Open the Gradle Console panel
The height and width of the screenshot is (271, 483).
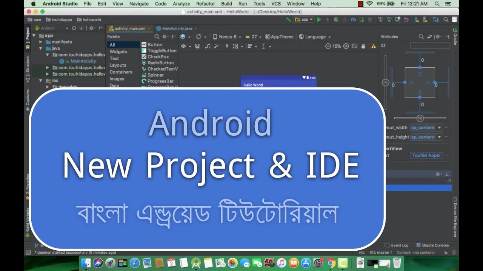[x=432, y=245]
